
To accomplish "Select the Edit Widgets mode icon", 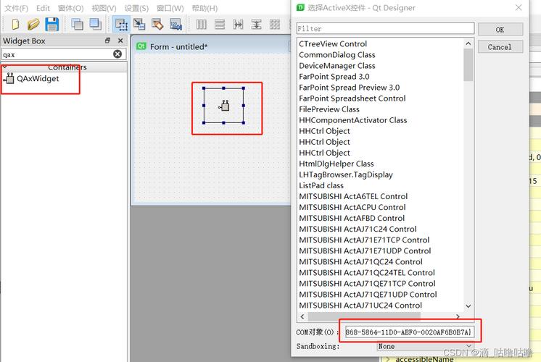I will pyautogui.click(x=121, y=24).
